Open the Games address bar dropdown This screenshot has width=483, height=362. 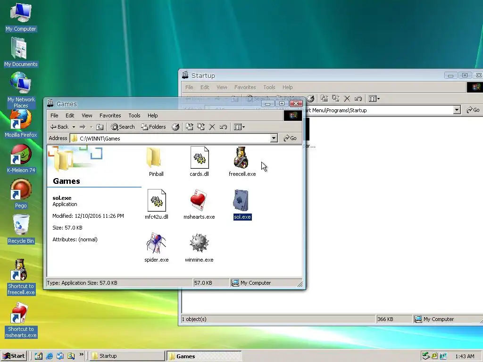click(x=274, y=138)
